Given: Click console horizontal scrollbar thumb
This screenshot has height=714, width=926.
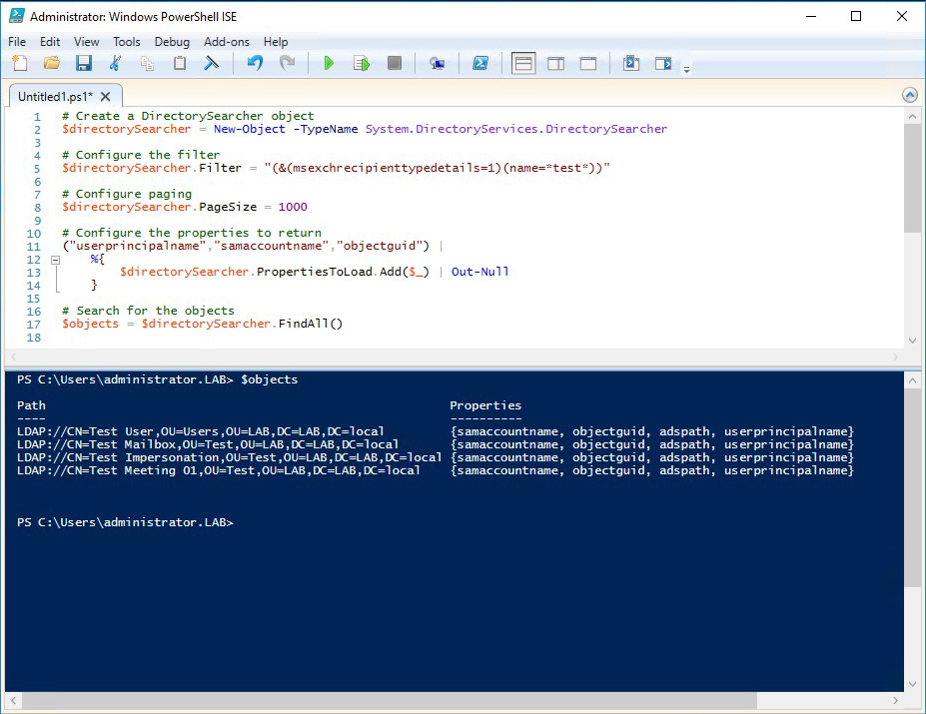Looking at the screenshot, I should 390,700.
